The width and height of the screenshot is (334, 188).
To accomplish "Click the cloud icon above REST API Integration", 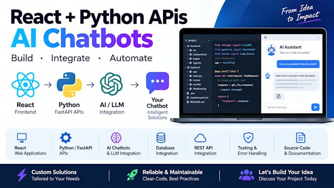I will click(200, 138).
